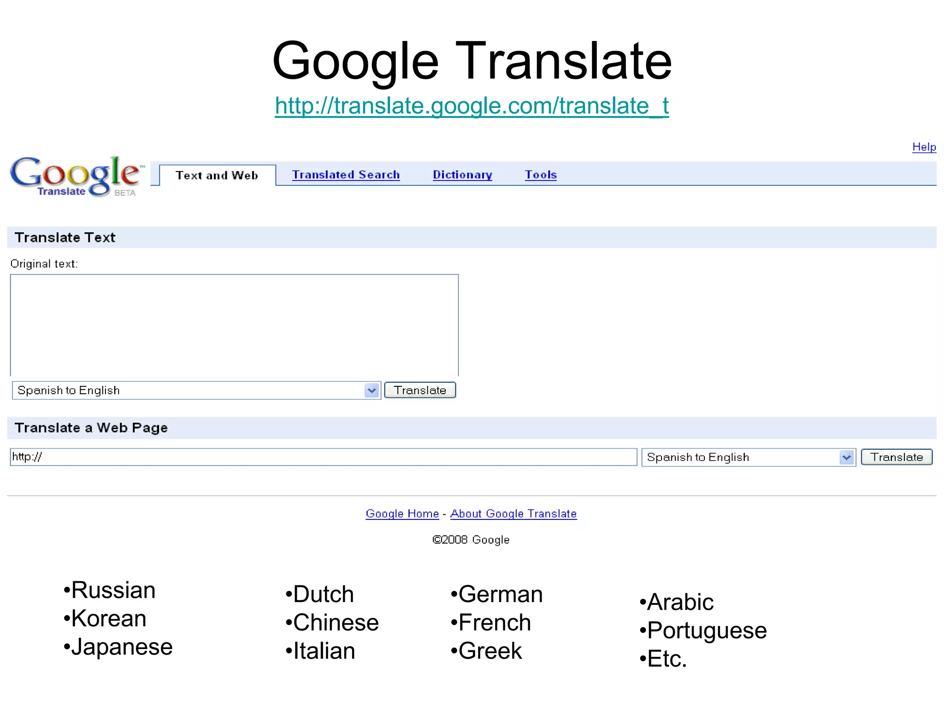Click the 'Translate a Web Page' section heading

[x=91, y=428]
